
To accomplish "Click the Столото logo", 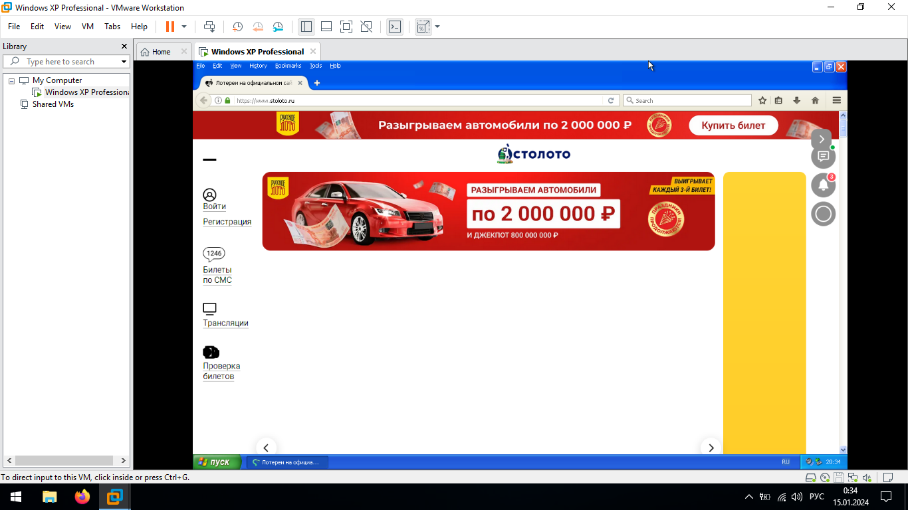I will pos(534,154).
